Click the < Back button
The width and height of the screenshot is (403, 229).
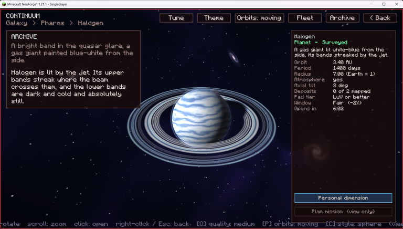(x=380, y=18)
